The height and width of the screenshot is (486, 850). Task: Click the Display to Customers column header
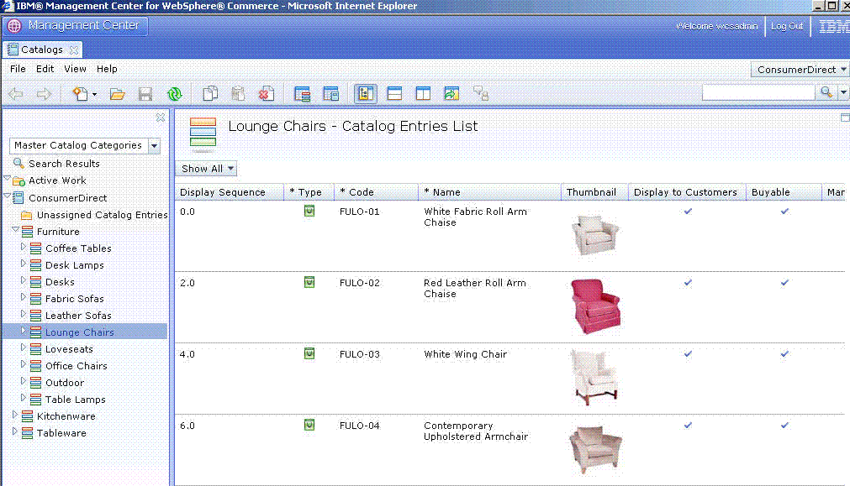click(x=687, y=192)
